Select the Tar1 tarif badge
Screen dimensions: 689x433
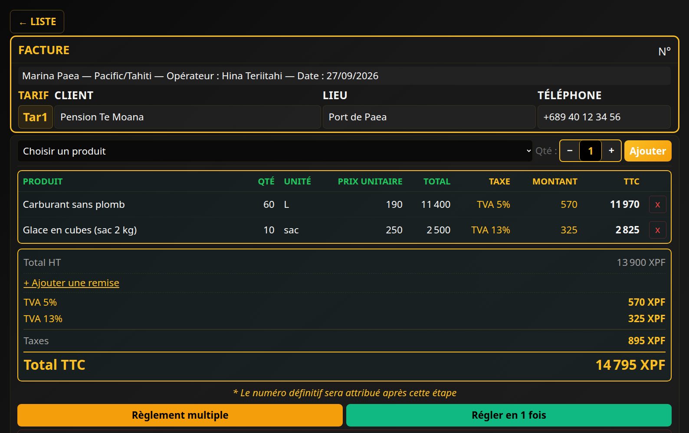tap(35, 117)
